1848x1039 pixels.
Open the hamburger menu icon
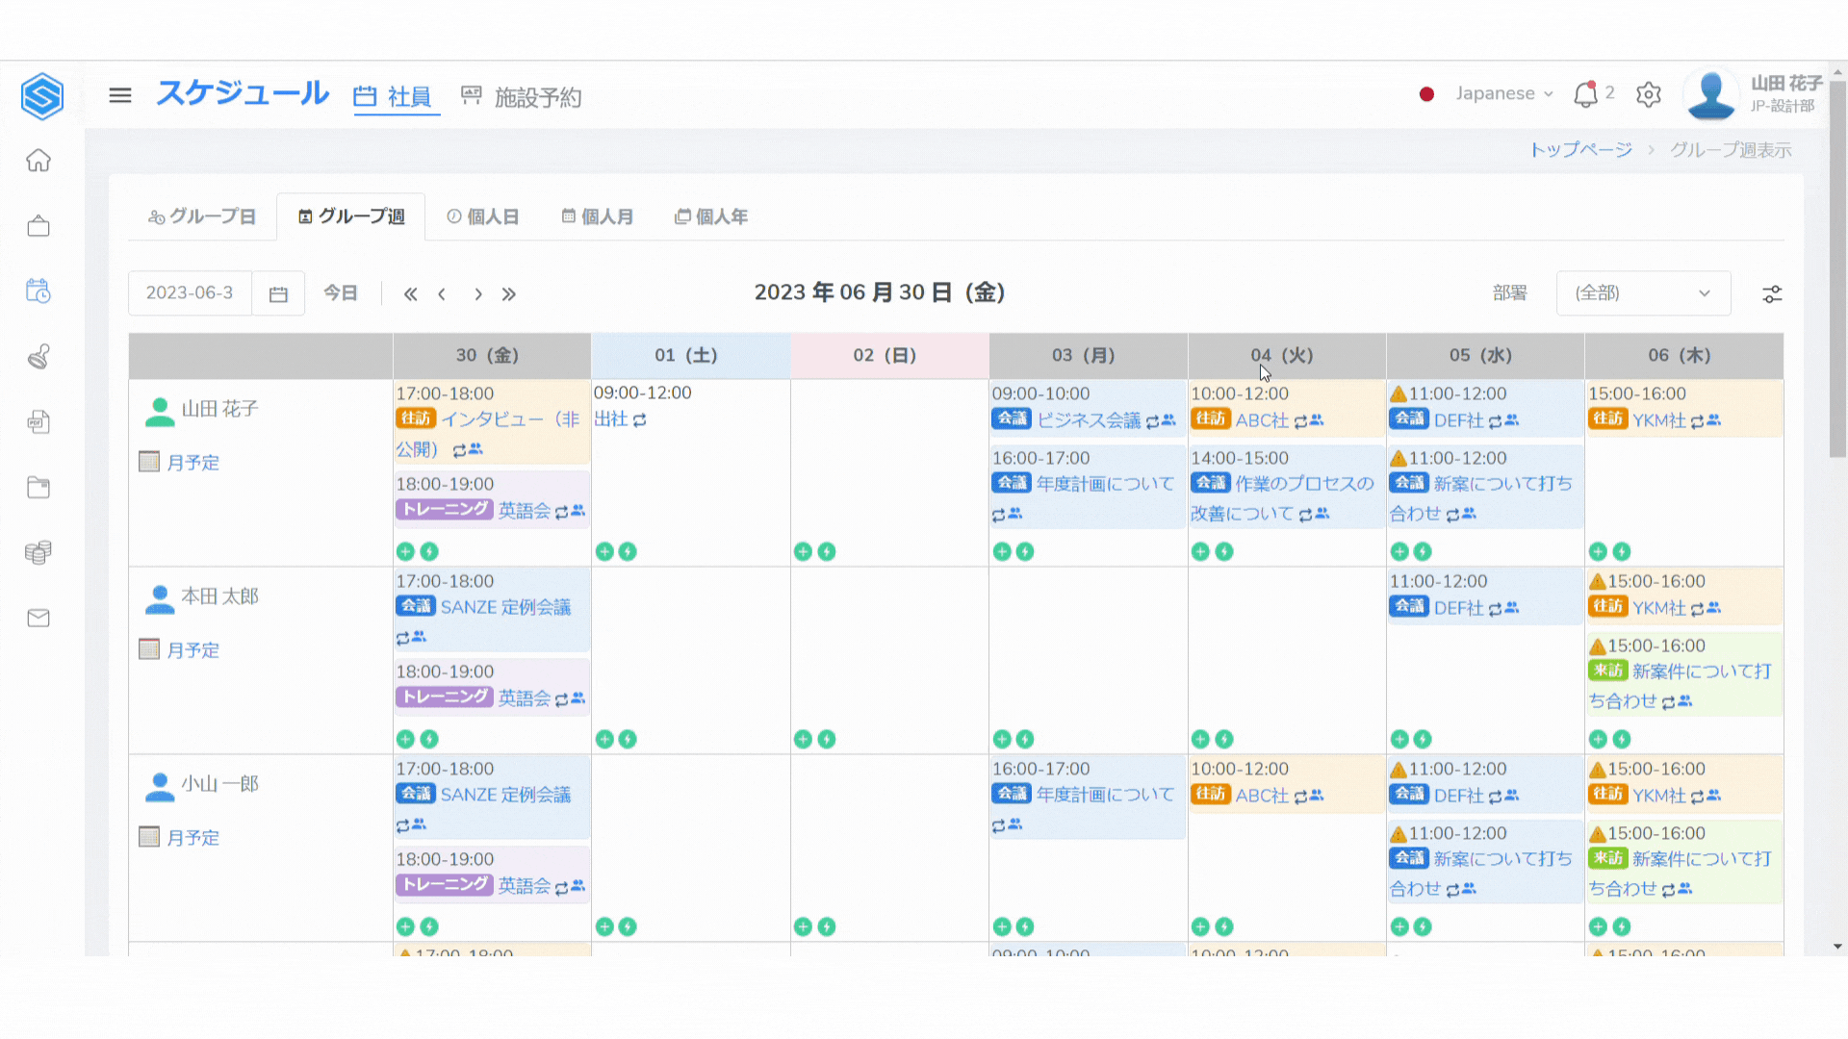(x=120, y=95)
